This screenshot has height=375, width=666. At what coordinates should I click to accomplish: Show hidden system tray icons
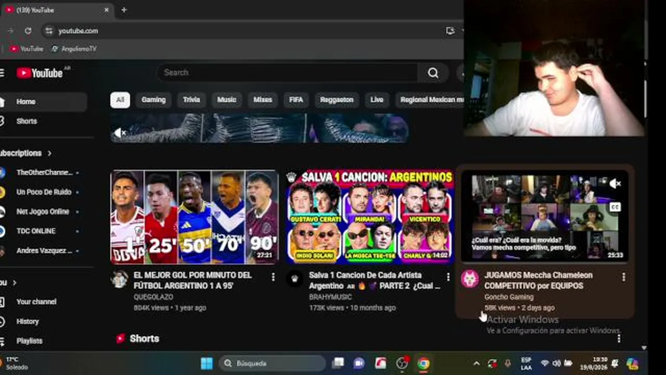476,363
